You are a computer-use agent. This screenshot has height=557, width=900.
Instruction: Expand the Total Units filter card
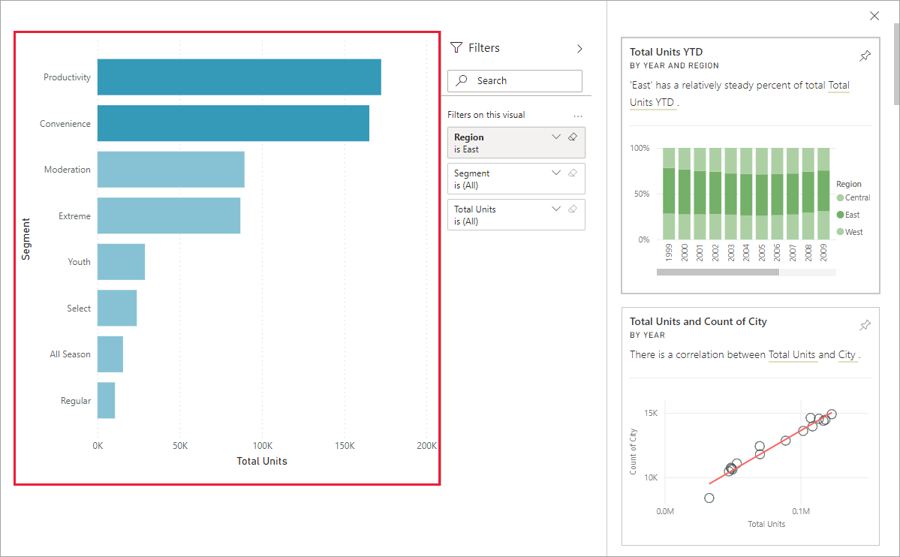555,208
